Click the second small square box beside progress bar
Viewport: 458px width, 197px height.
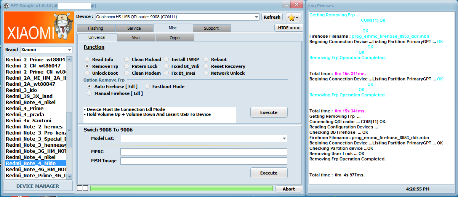pyautogui.click(x=85, y=188)
